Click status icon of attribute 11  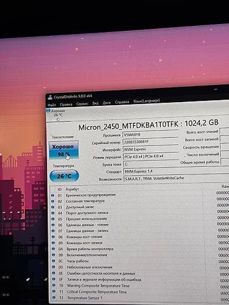54,291
